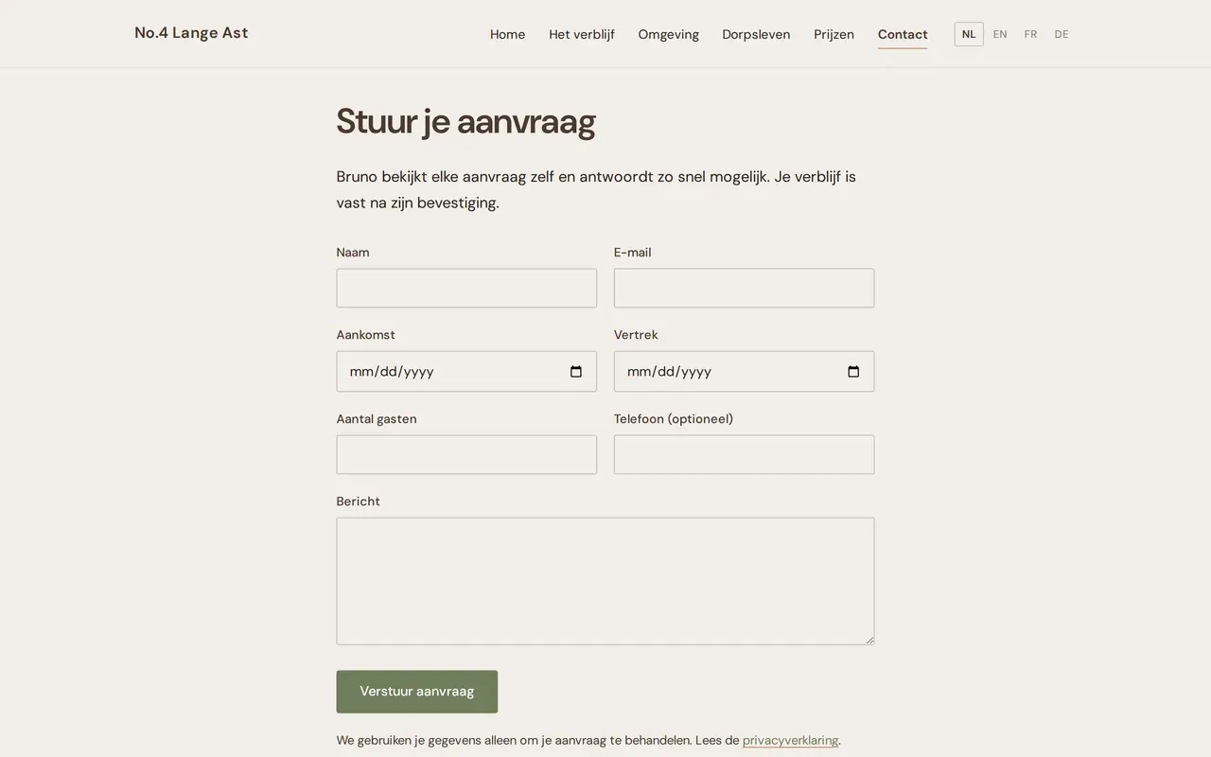Open calendar picker in Vertrek field
The height and width of the screenshot is (757, 1211).
click(x=853, y=372)
